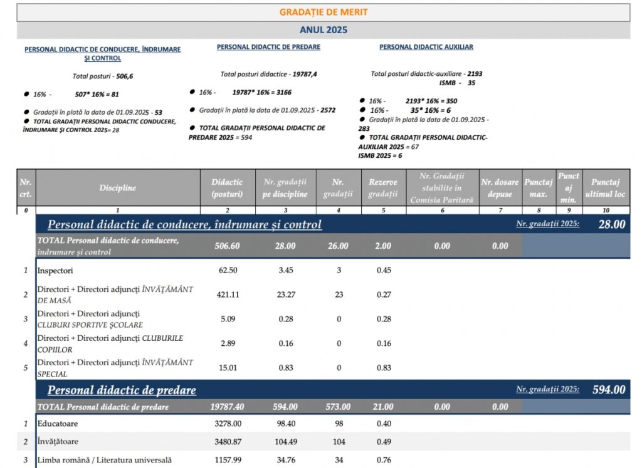Click PERSONAL DIDACTIC DE PREDARE heading link

pyautogui.click(x=268, y=47)
